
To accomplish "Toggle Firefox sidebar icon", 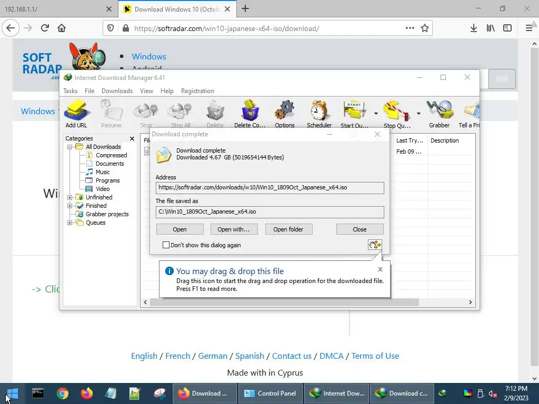I will tap(507, 28).
